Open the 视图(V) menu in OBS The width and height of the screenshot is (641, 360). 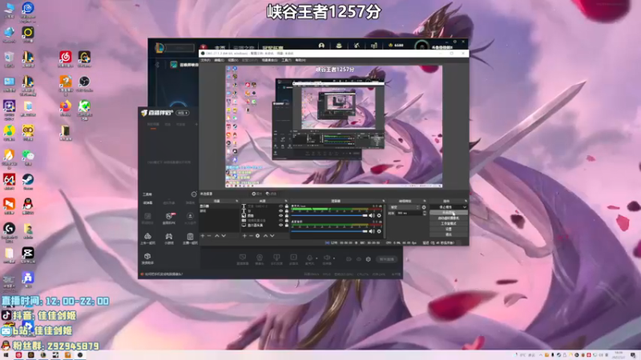233,60
